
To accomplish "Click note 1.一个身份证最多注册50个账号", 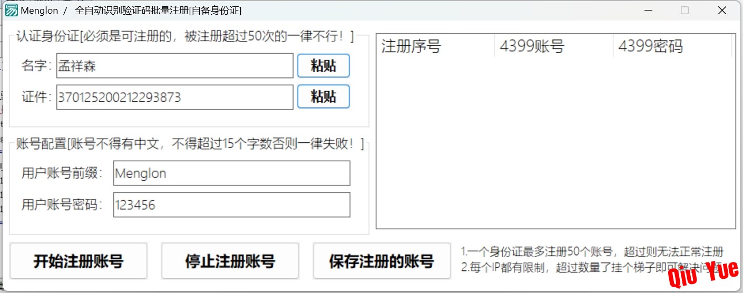I will (x=592, y=251).
